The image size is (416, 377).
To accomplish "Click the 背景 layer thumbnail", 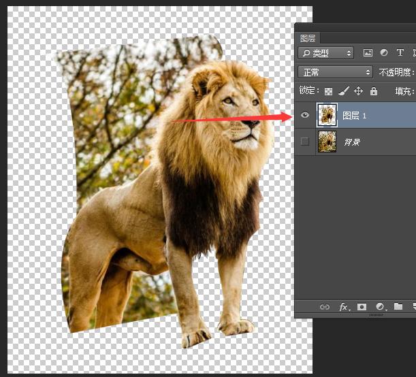I will 327,142.
